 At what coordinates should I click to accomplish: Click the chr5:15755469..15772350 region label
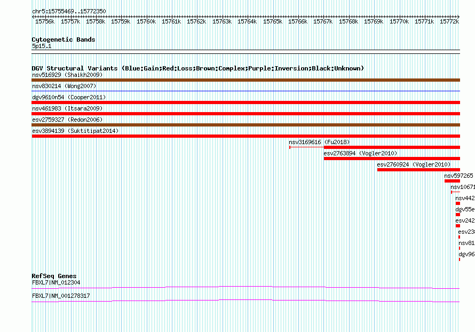[x=69, y=11]
